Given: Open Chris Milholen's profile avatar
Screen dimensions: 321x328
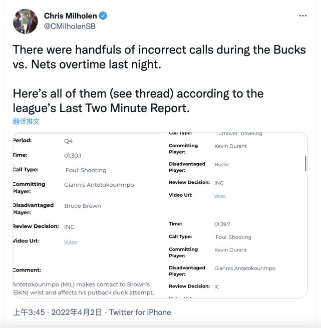Looking at the screenshot, I should point(25,21).
